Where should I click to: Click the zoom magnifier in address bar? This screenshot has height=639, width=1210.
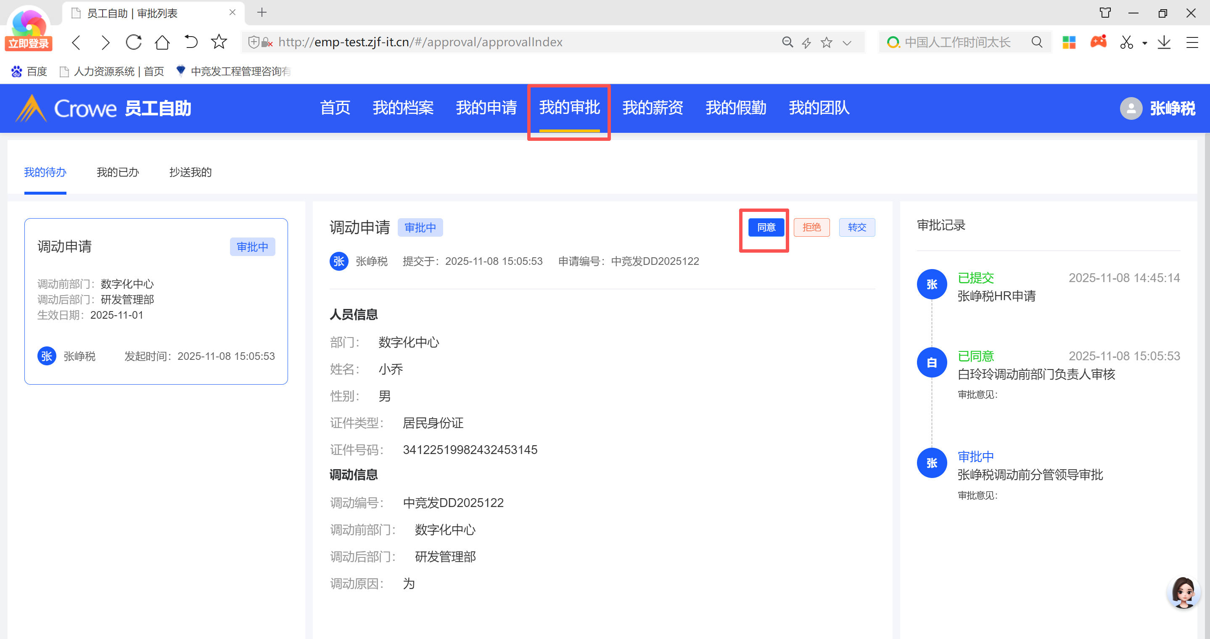pos(787,42)
